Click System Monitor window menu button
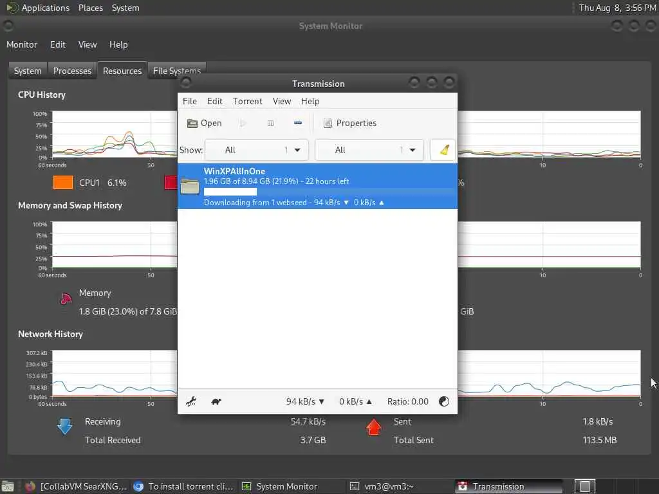 (8, 26)
